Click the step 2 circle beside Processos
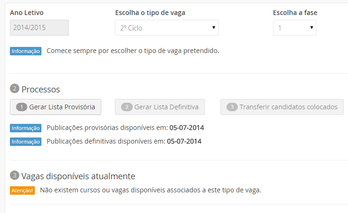 [x=15, y=89]
